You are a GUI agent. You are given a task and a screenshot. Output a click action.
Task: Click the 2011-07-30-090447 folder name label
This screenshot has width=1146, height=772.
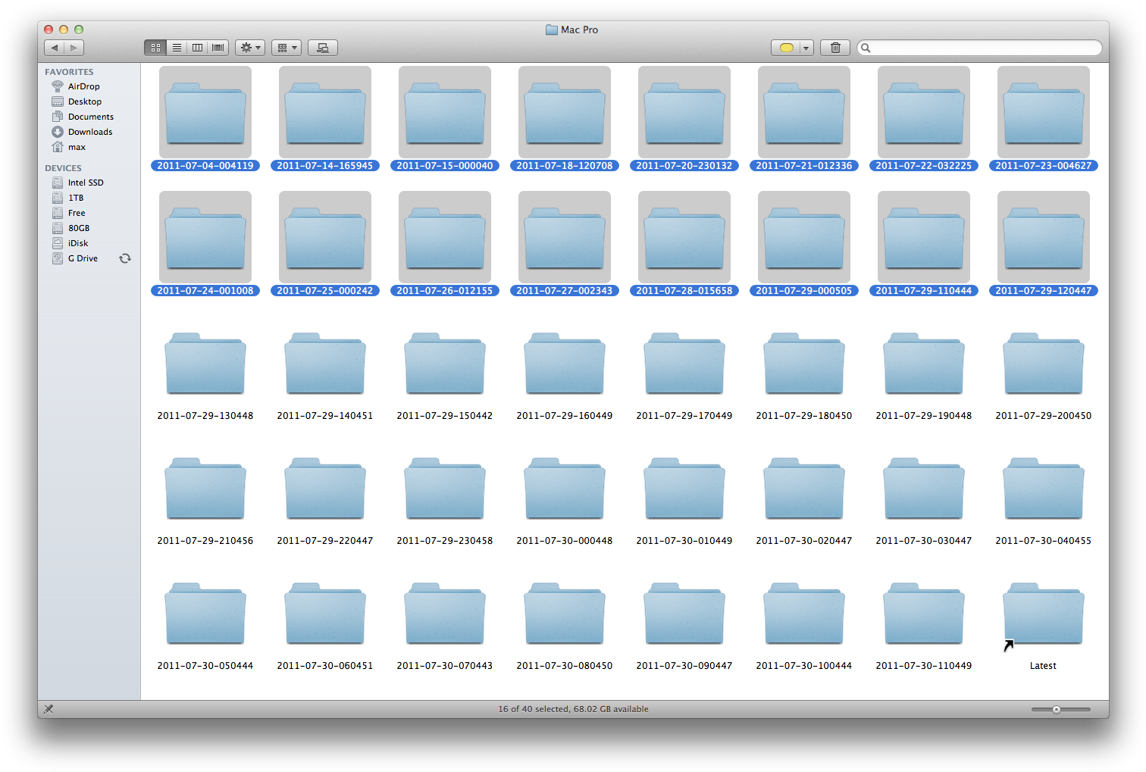click(684, 666)
